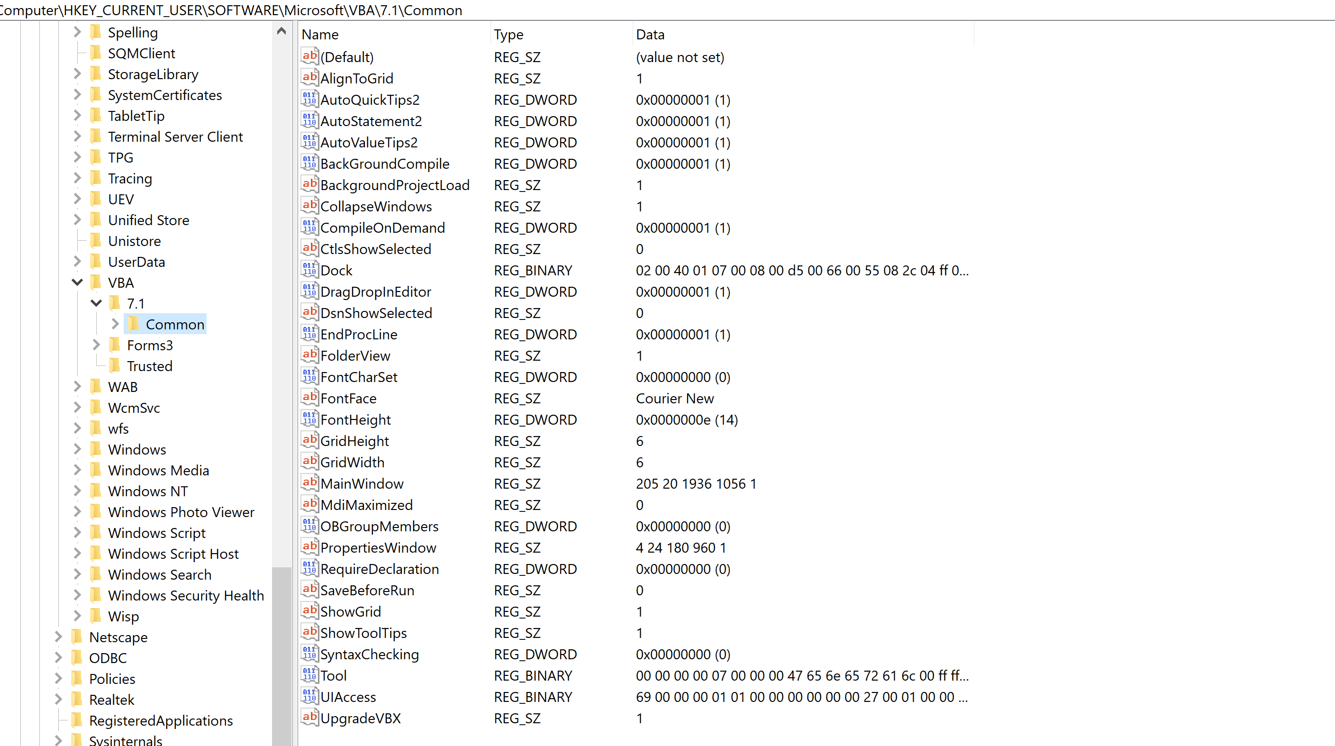Click the Forms3 folder icon
This screenshot has height=746, width=1335.
click(x=115, y=345)
